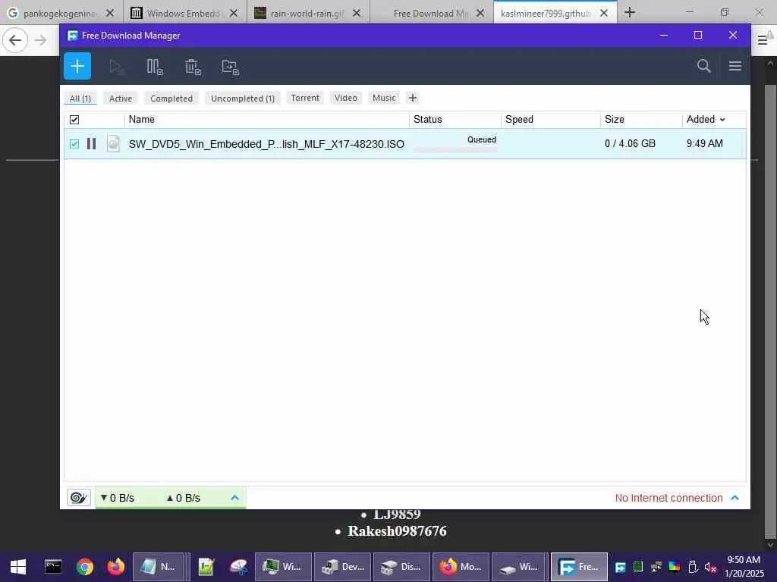
Task: Show the Uncompleted (1) downloads
Action: pos(243,98)
